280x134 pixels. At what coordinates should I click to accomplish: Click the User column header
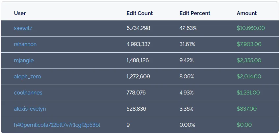(20, 13)
